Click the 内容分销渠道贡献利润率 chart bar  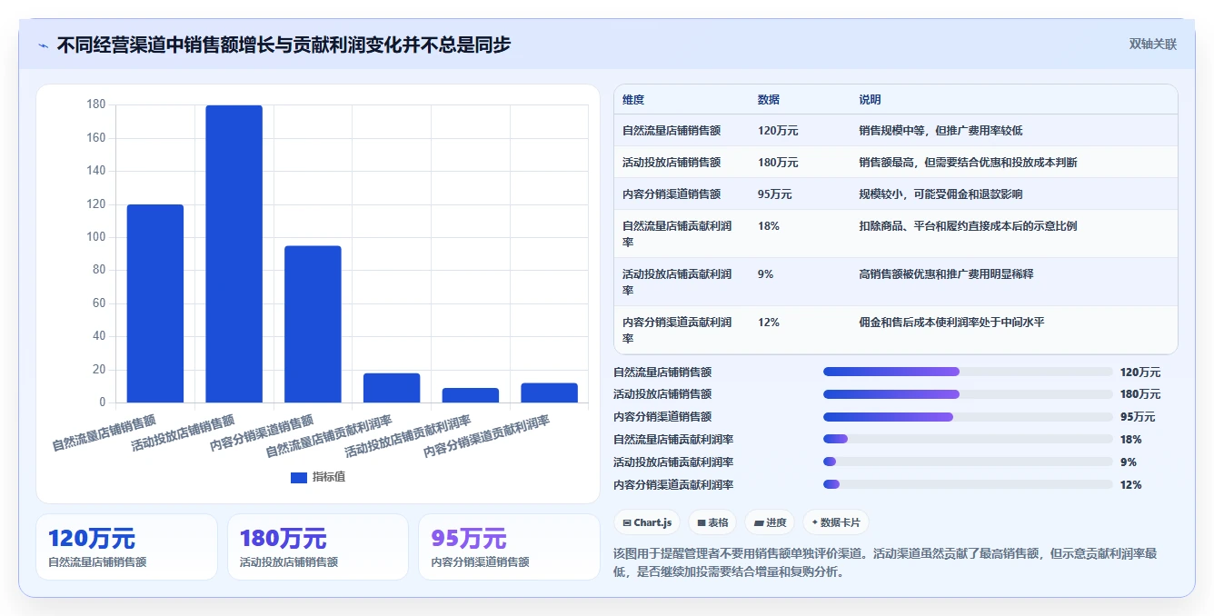[549, 392]
